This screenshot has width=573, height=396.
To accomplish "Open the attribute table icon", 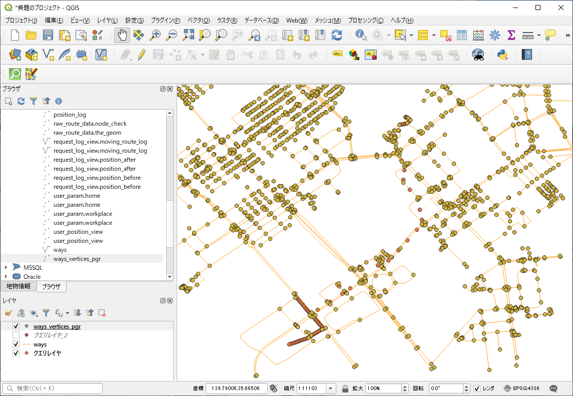I will click(x=462, y=35).
